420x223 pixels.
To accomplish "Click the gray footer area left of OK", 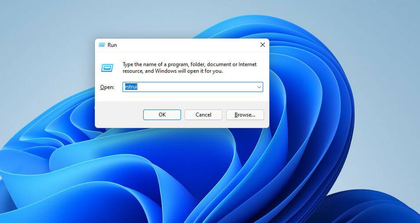I will (119, 115).
